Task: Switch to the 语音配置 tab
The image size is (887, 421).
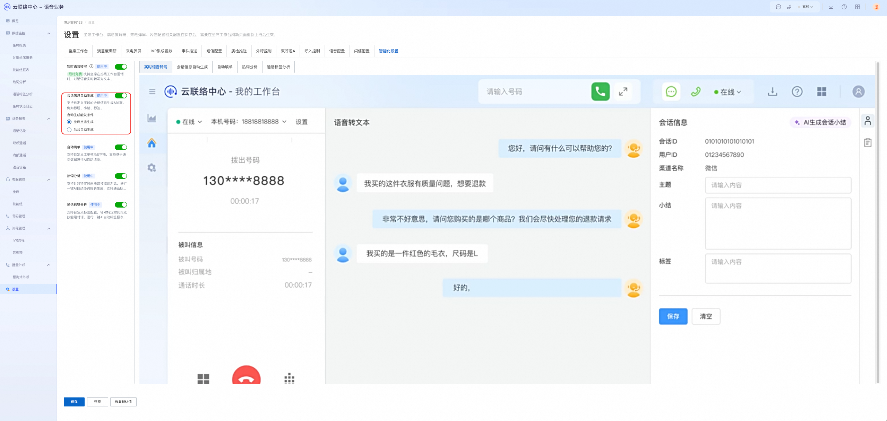Action: (337, 51)
